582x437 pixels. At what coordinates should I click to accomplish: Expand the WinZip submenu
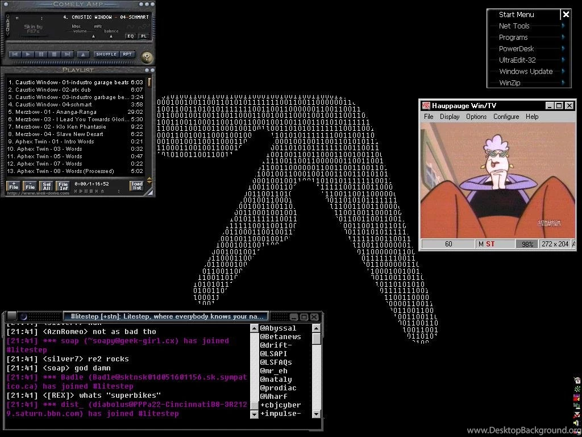click(x=563, y=83)
